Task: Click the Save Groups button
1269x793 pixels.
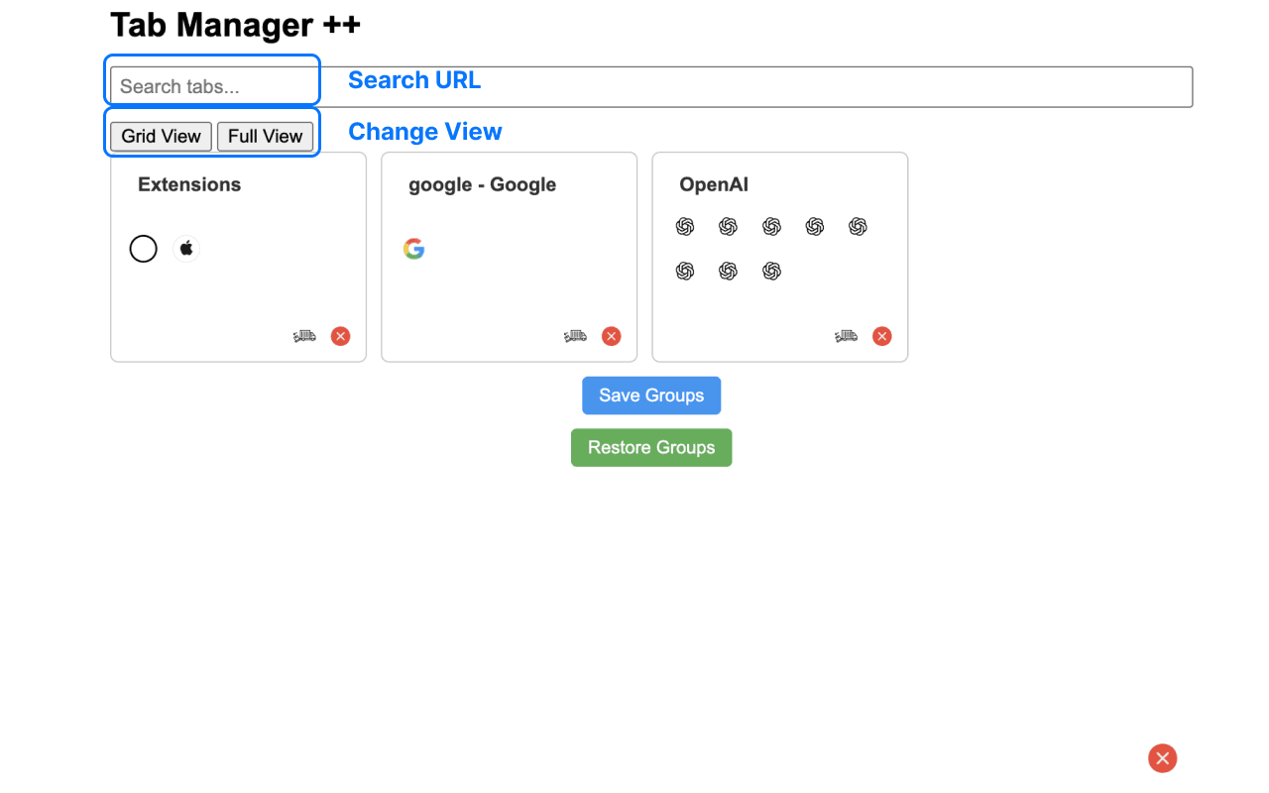Action: [x=651, y=396]
